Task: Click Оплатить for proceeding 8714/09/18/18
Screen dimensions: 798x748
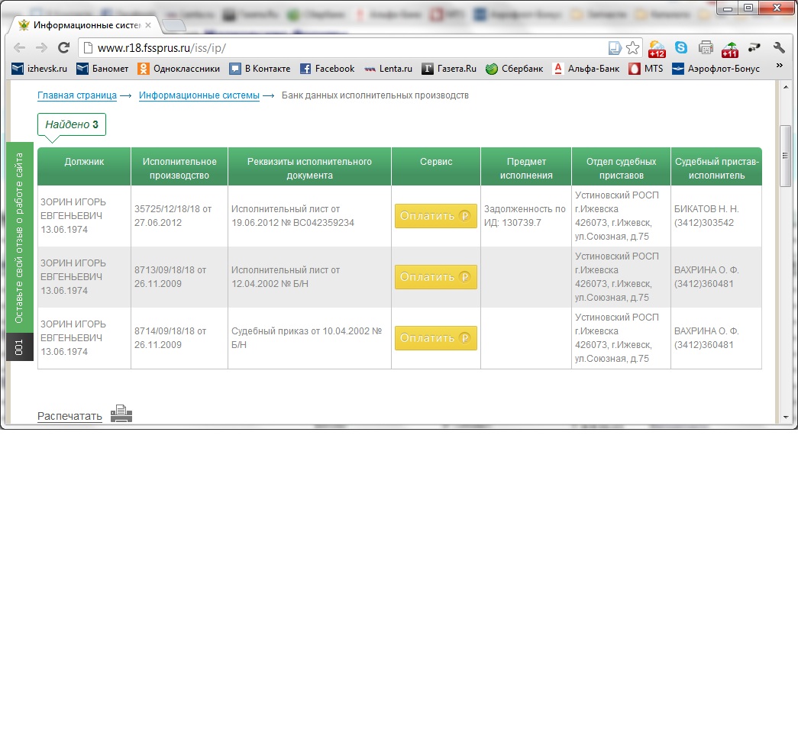Action: (x=435, y=338)
